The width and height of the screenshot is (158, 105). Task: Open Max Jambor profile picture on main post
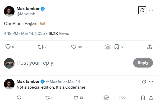(x=9, y=11)
